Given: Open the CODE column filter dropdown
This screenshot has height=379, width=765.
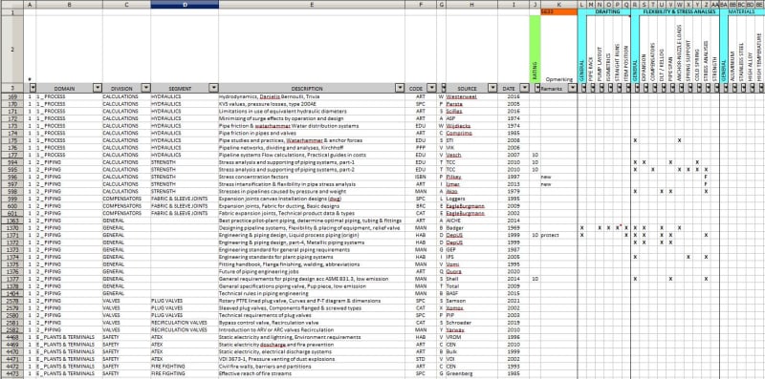Looking at the screenshot, I should click(x=432, y=88).
